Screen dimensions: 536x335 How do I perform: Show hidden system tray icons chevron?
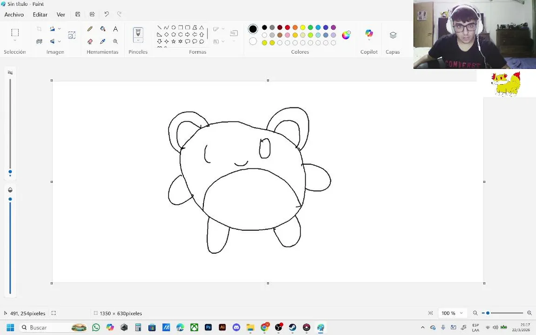point(422,328)
